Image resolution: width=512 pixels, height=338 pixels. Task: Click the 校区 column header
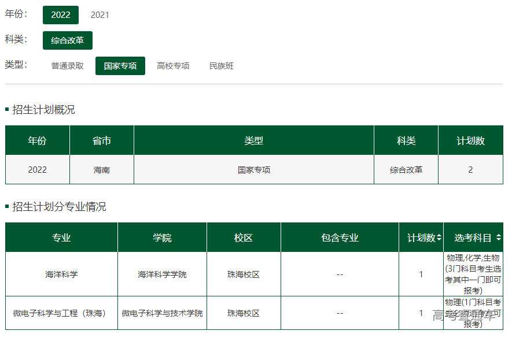click(244, 237)
